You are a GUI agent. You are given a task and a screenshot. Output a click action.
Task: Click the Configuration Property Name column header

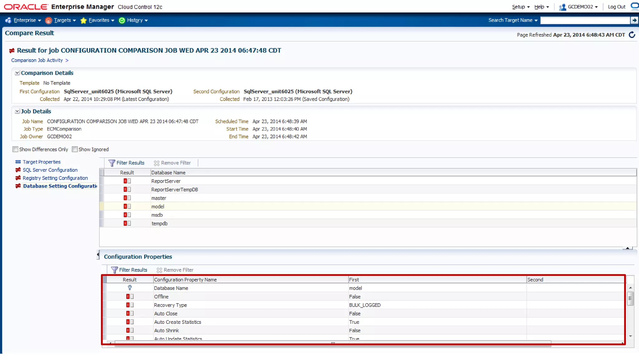click(251, 280)
